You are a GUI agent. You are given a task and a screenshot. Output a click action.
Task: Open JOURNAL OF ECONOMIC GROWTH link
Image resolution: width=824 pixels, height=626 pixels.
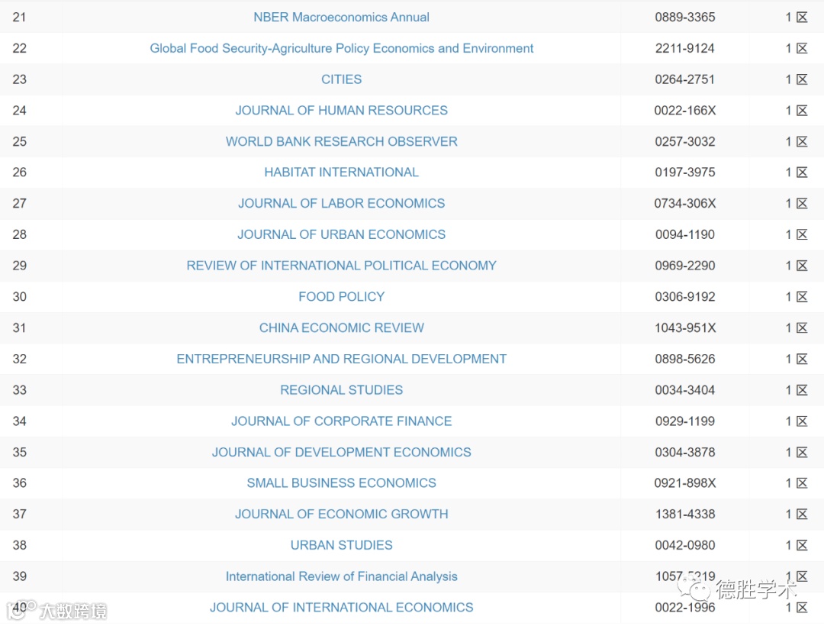coord(342,514)
